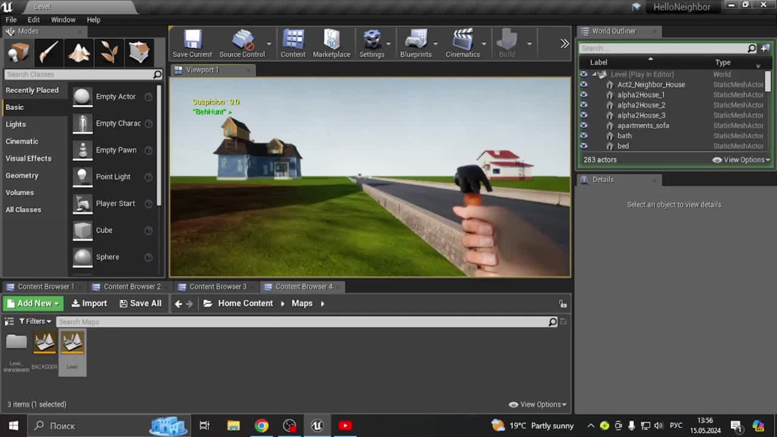The height and width of the screenshot is (437, 777).
Task: Select the Paint mode brush icon
Action: 49,53
